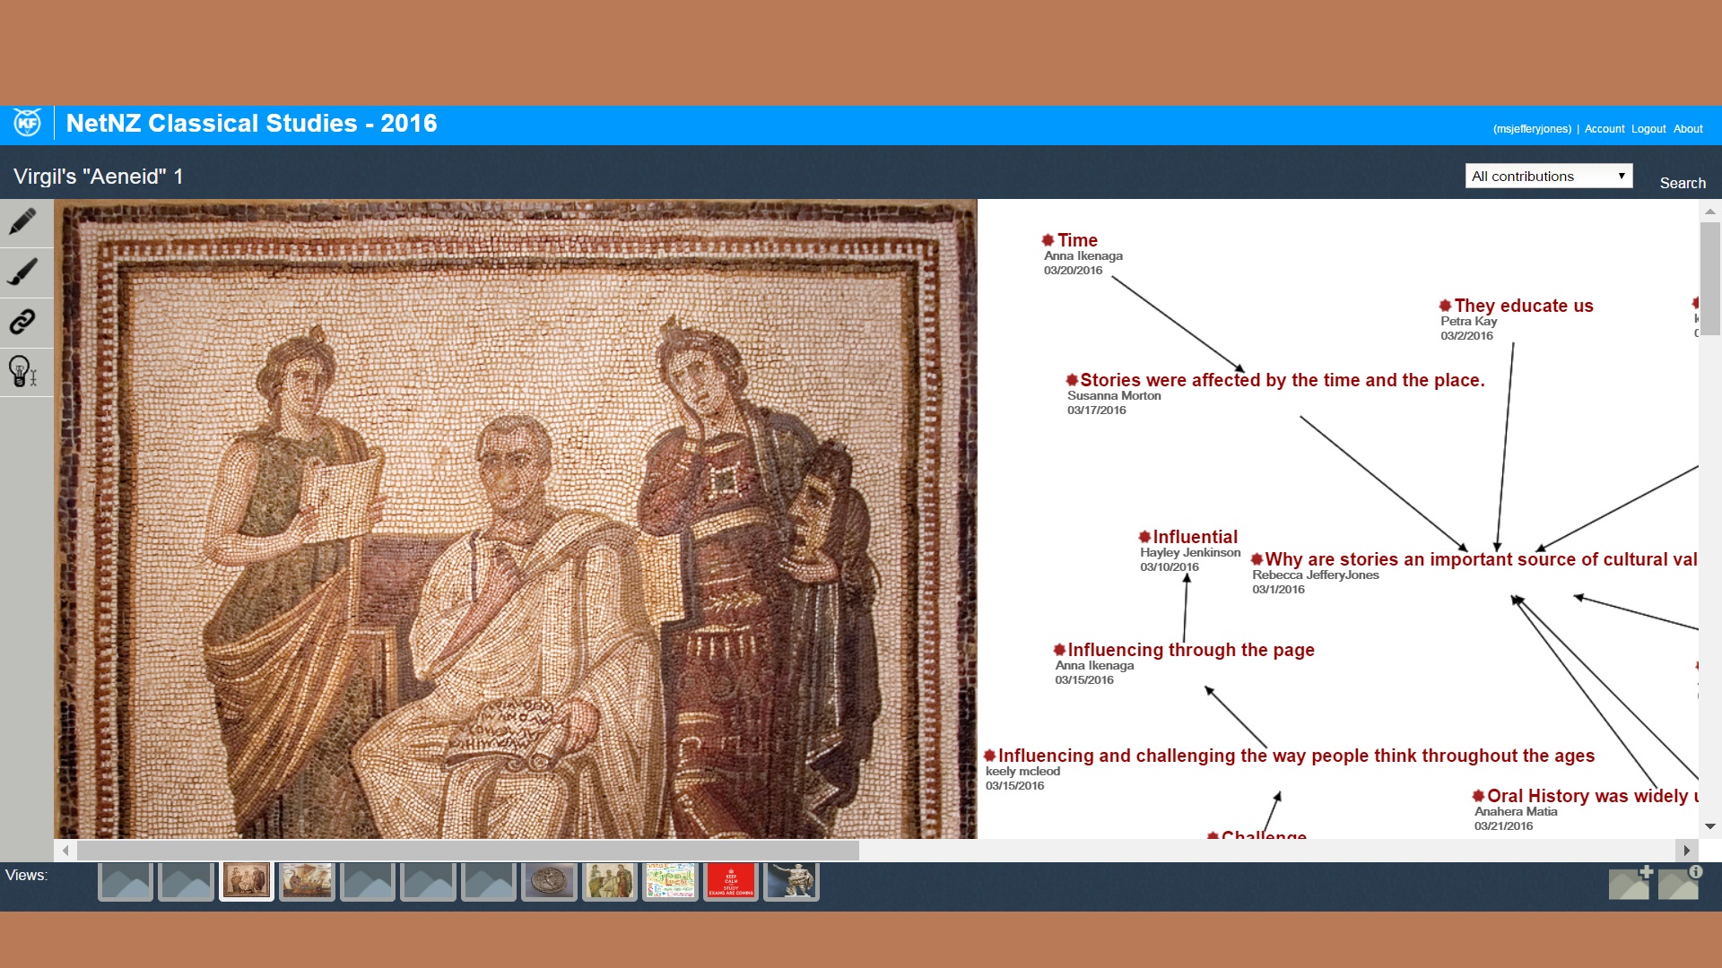Click marker beside 'Influencing through the page'

pos(1059,650)
